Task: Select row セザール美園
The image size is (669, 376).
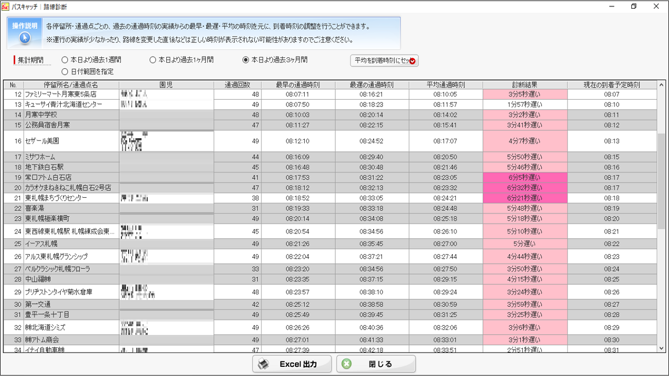Action: tap(330, 141)
